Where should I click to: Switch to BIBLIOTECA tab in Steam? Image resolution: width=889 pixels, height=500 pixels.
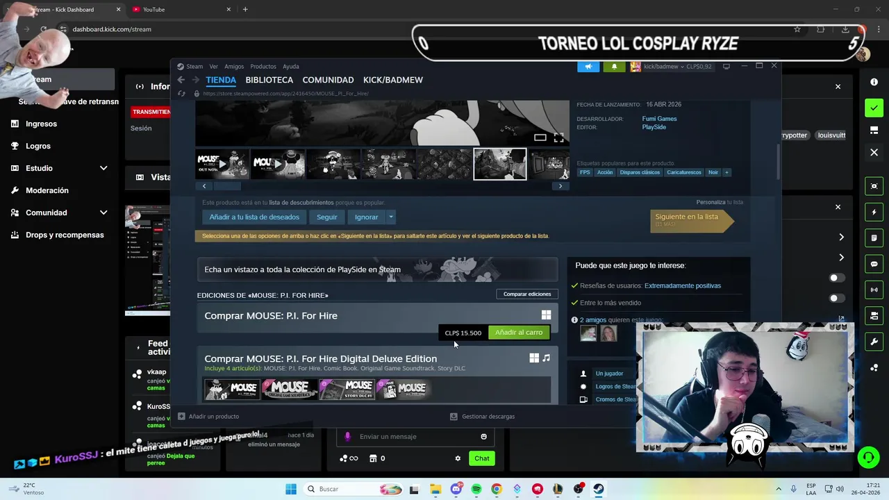[x=269, y=80]
